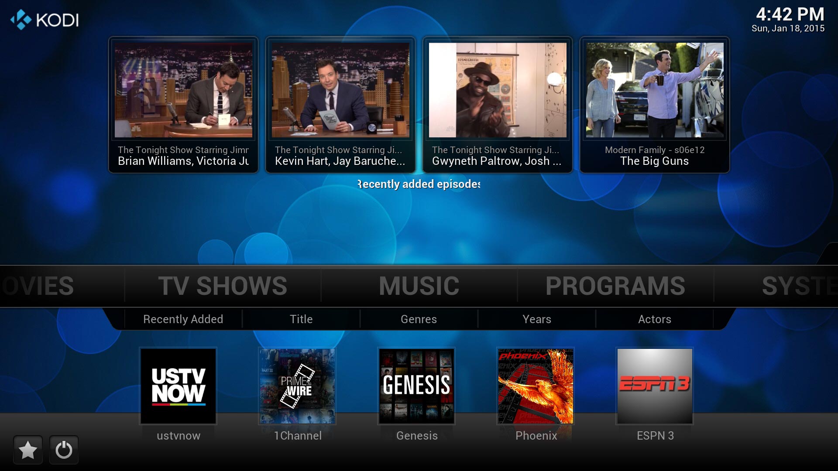Toggle the Favorites star icon
Viewport: 838px width, 471px height.
pos(27,451)
